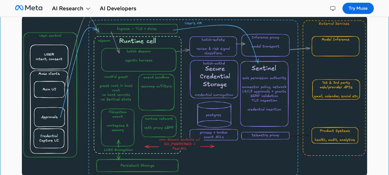Click the 'nspawn' label
This screenshot has height=175, width=389.
coord(104,40)
